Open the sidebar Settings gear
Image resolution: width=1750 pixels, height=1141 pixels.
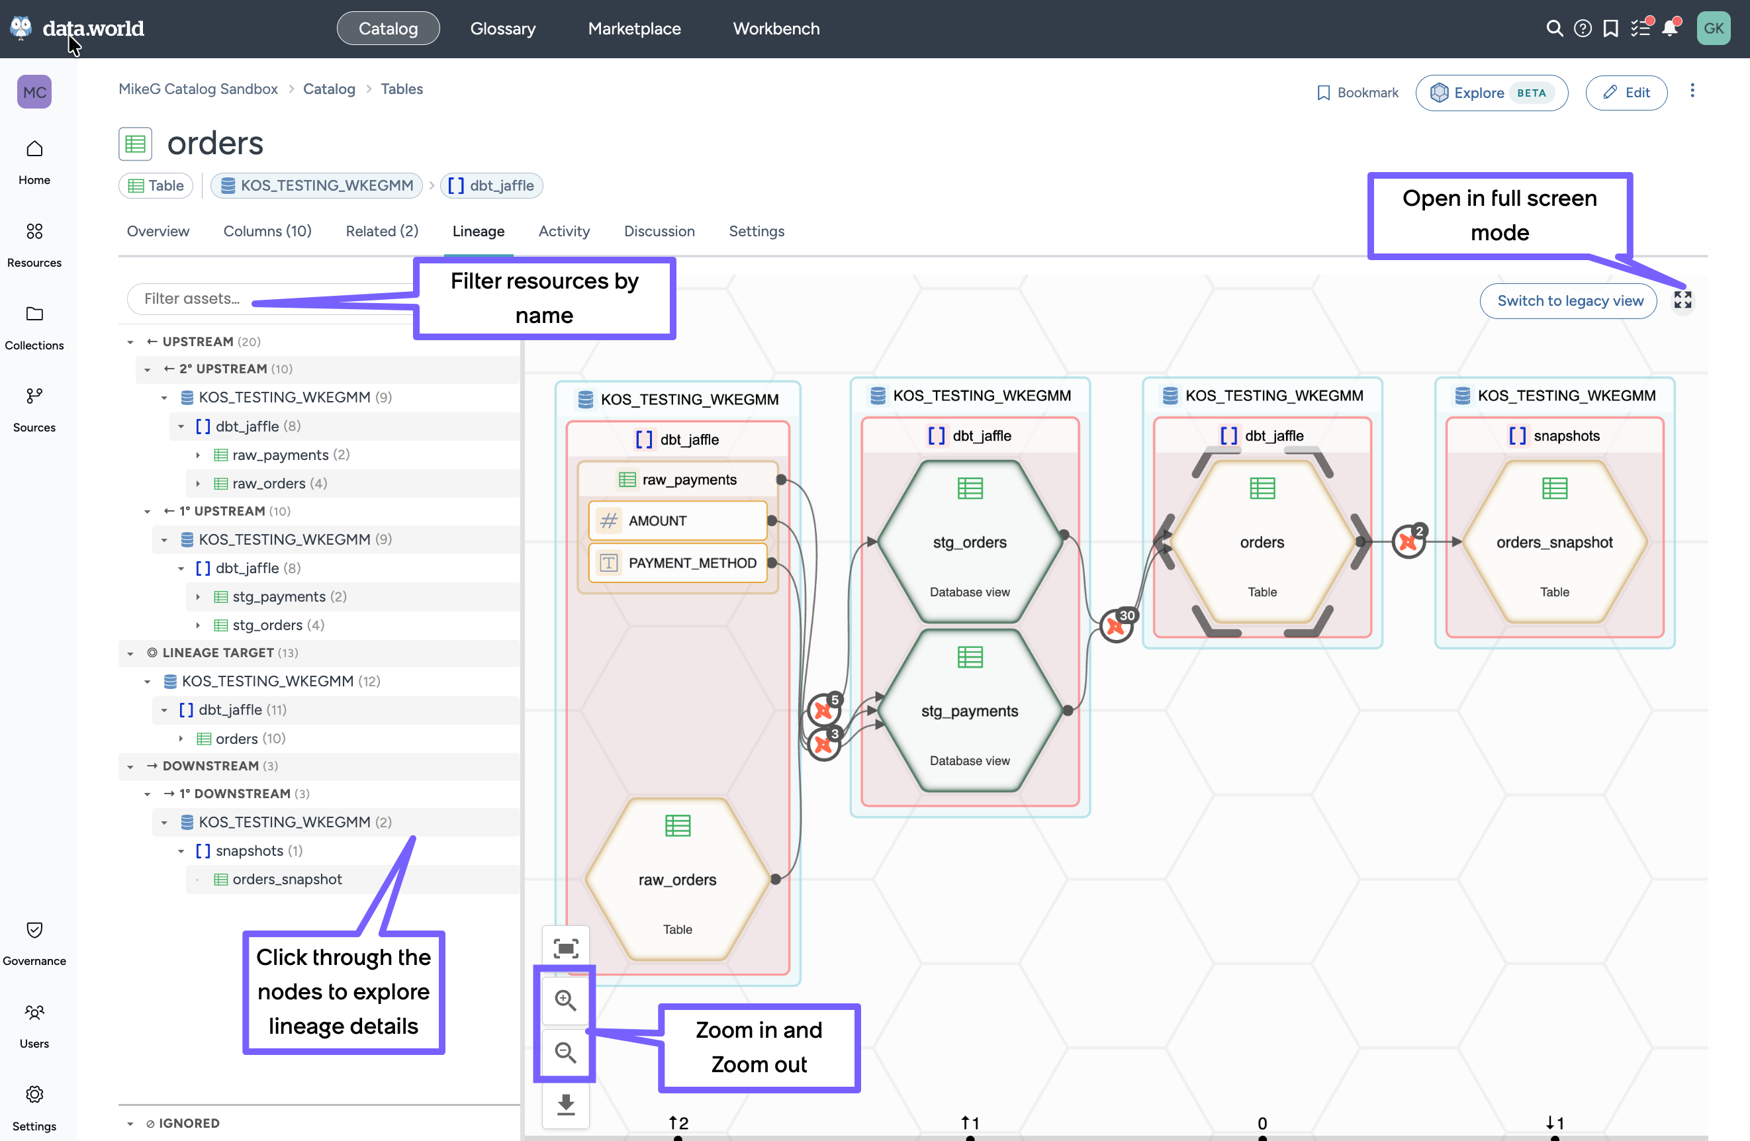click(x=34, y=1108)
